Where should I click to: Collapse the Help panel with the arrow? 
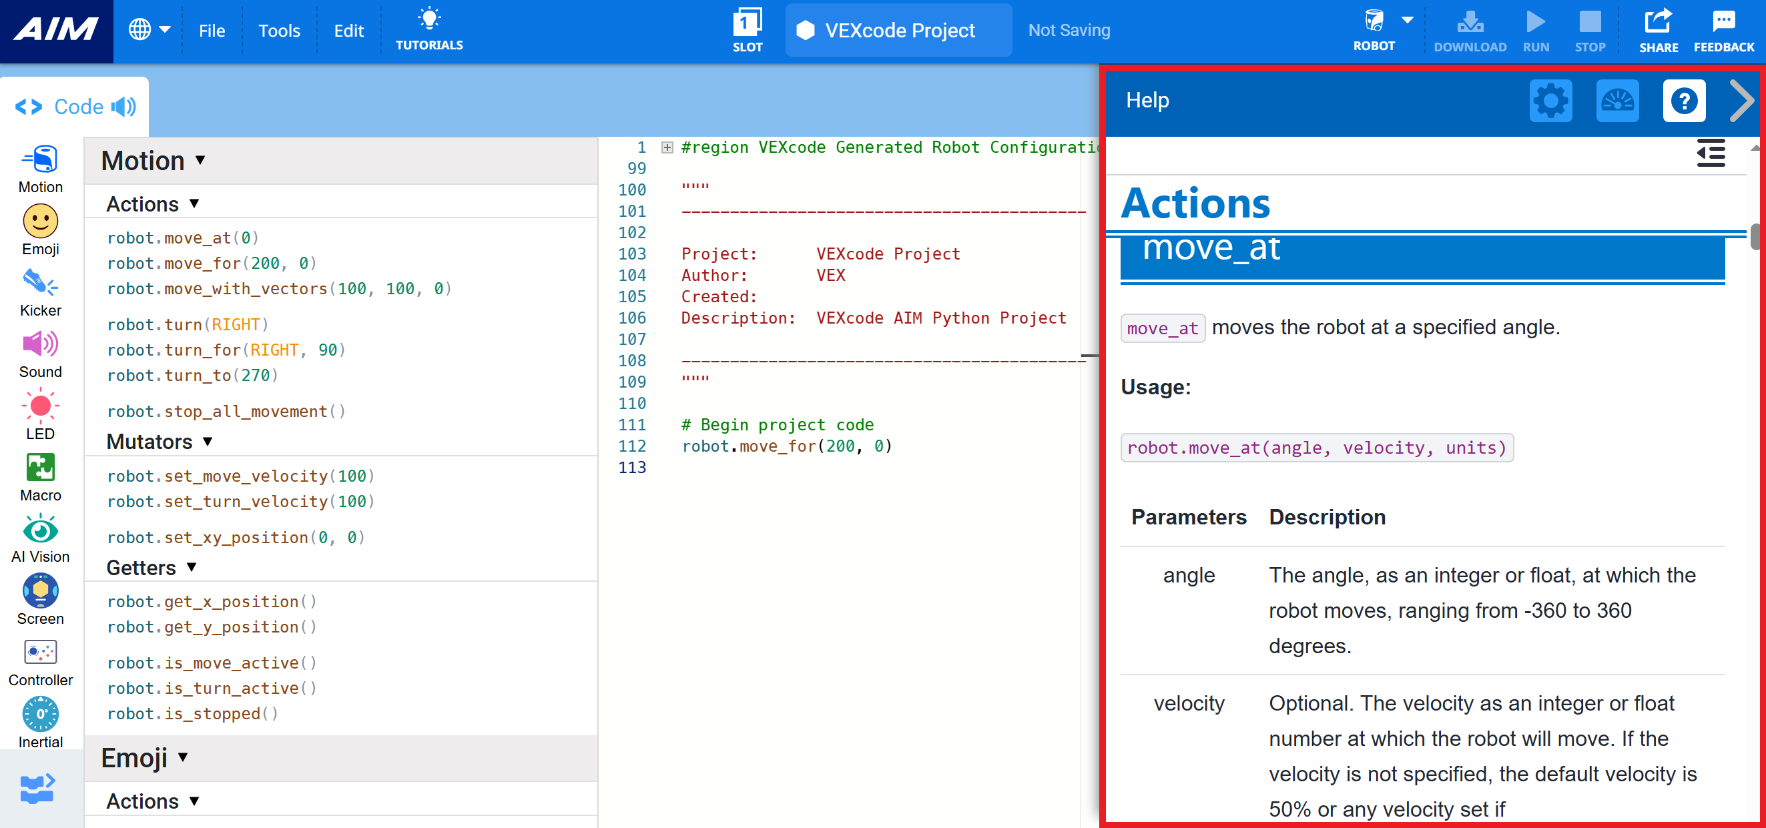(x=1741, y=100)
